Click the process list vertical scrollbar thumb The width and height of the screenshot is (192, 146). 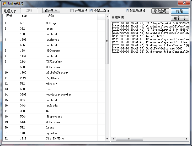(x=107, y=41)
